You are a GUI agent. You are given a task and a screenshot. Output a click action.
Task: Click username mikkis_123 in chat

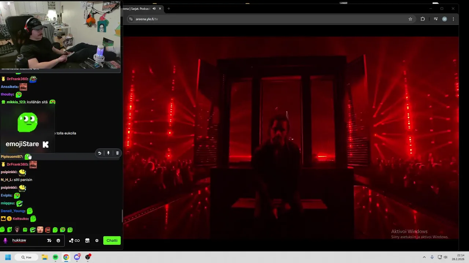point(16,102)
